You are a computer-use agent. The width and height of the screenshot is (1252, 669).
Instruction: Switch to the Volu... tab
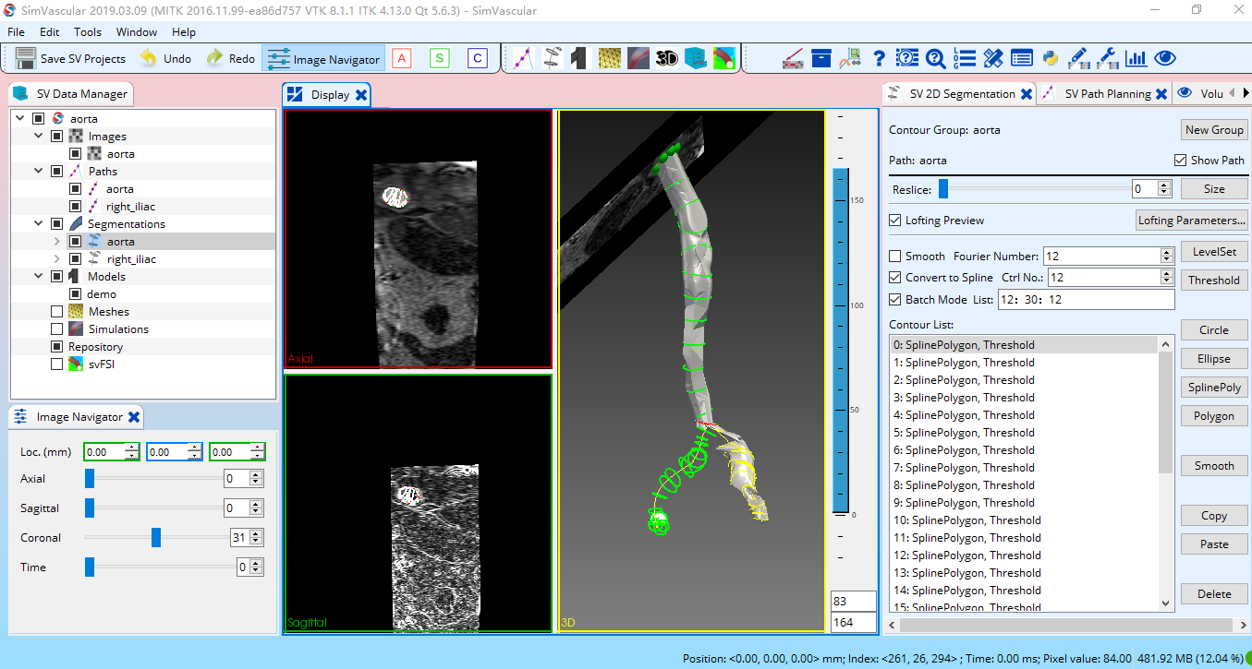point(1201,94)
